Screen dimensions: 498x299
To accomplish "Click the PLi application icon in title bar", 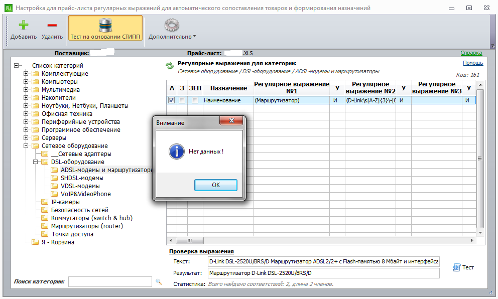I will pos(9,8).
